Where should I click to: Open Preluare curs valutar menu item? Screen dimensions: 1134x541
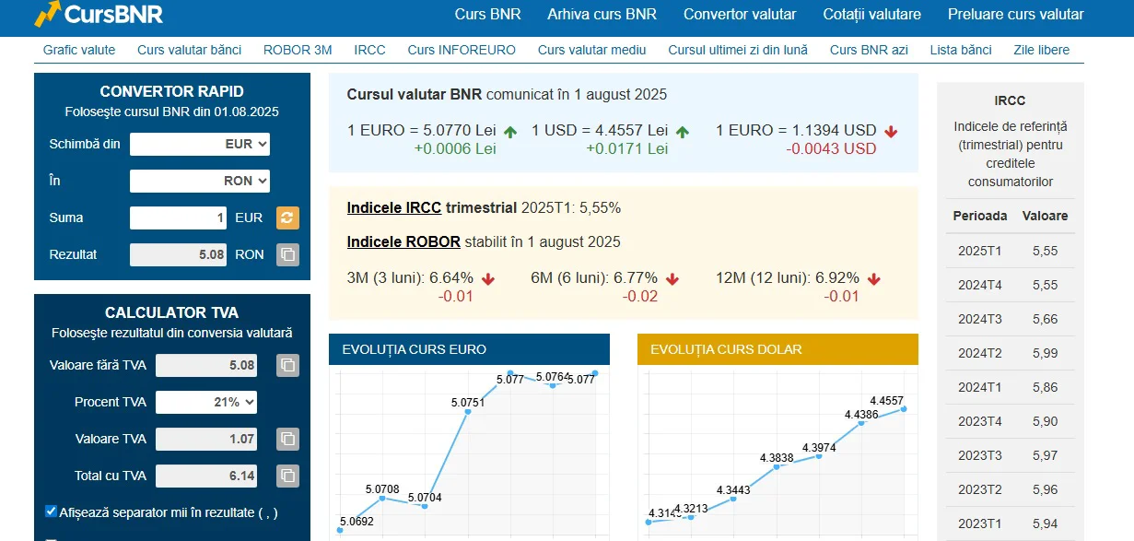pyautogui.click(x=1015, y=14)
